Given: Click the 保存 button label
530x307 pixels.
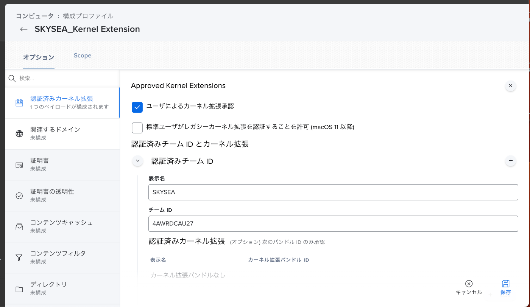Looking at the screenshot, I should (x=505, y=292).
